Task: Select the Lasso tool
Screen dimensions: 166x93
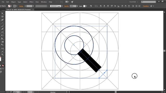Action: [x=2, y=17]
